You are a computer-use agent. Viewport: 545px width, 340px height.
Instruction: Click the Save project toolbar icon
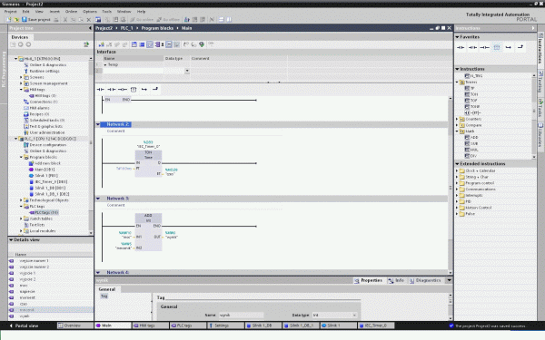(x=25, y=20)
